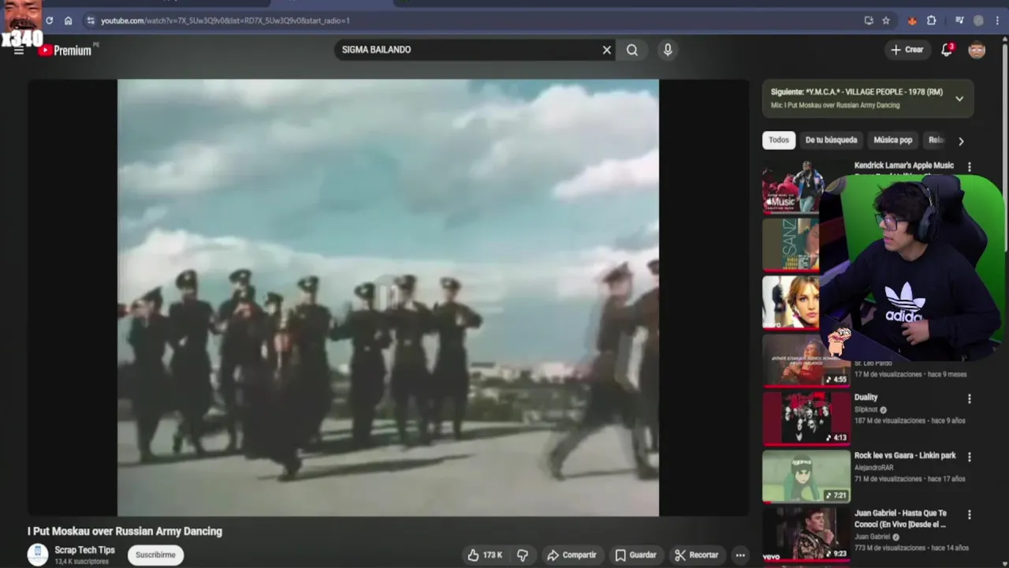The height and width of the screenshot is (568, 1009).
Task: Open browser media control icon
Action: (x=959, y=21)
